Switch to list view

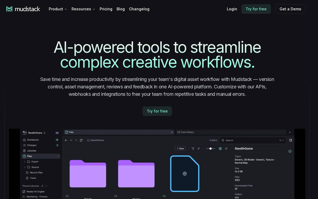click(226, 149)
